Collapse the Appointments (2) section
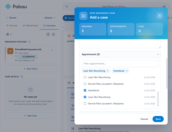Image resolution: width=172 pixels, height=132 pixels. pos(120,54)
